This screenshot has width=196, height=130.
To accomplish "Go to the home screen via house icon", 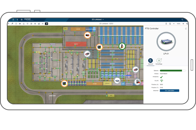I will tap(21, 19).
